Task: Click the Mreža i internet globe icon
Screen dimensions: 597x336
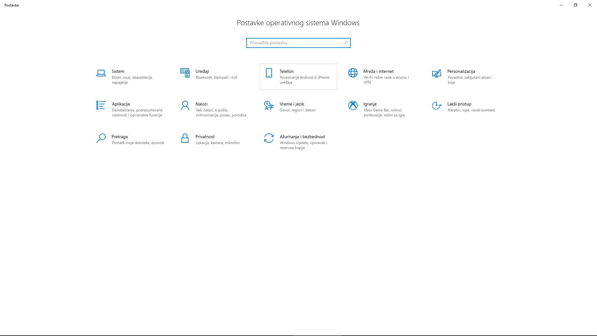Action: coord(353,73)
